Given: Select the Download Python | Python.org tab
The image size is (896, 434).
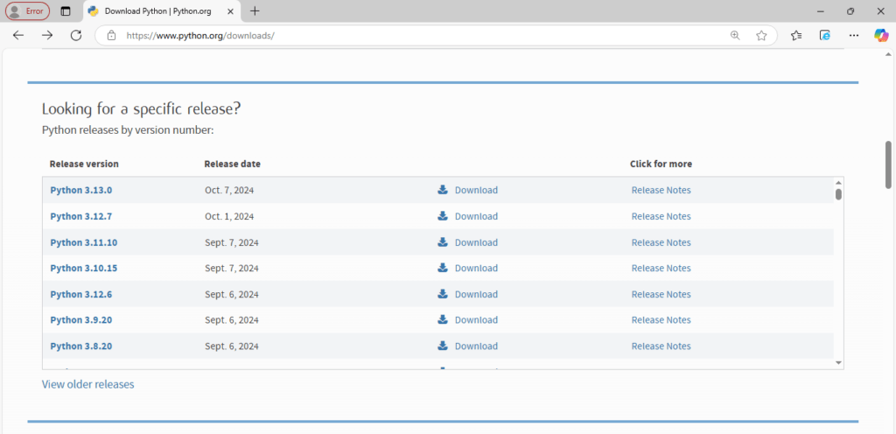Looking at the screenshot, I should pos(162,11).
